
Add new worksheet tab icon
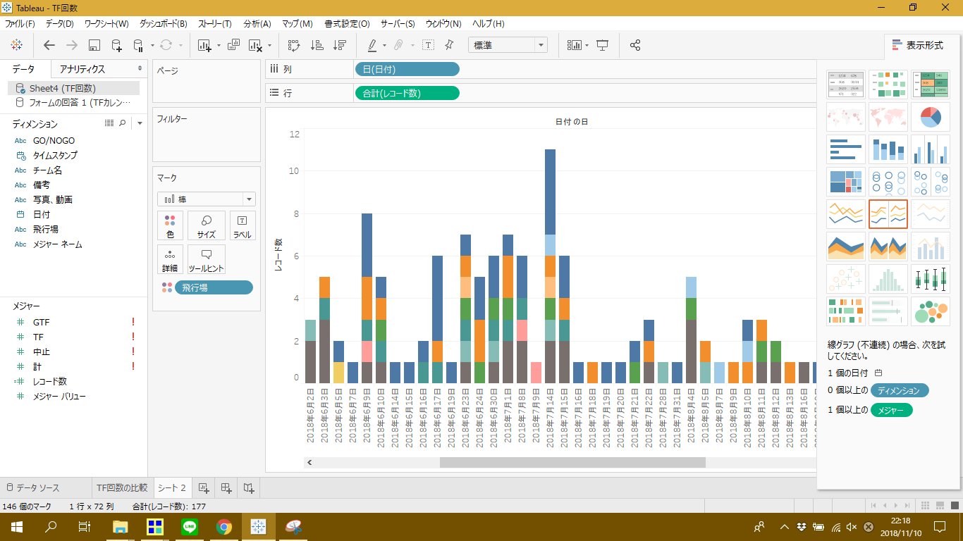tap(203, 487)
